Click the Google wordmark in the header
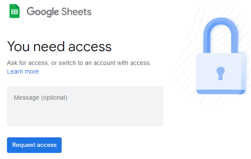 point(43,12)
